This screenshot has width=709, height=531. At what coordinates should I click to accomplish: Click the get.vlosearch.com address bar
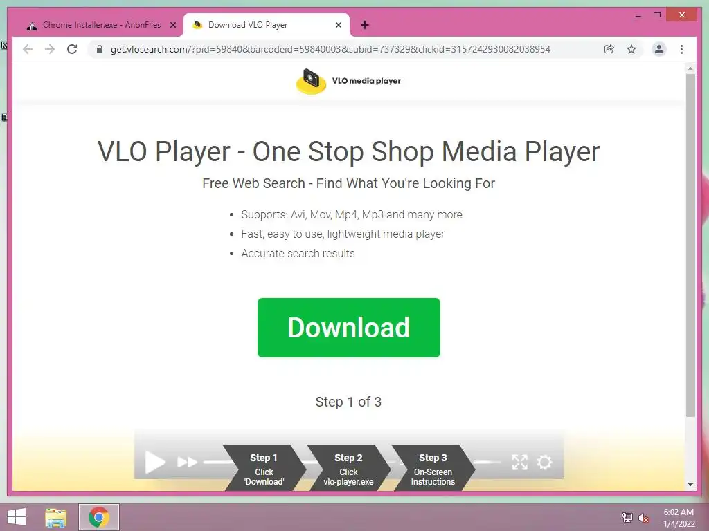tap(330, 49)
